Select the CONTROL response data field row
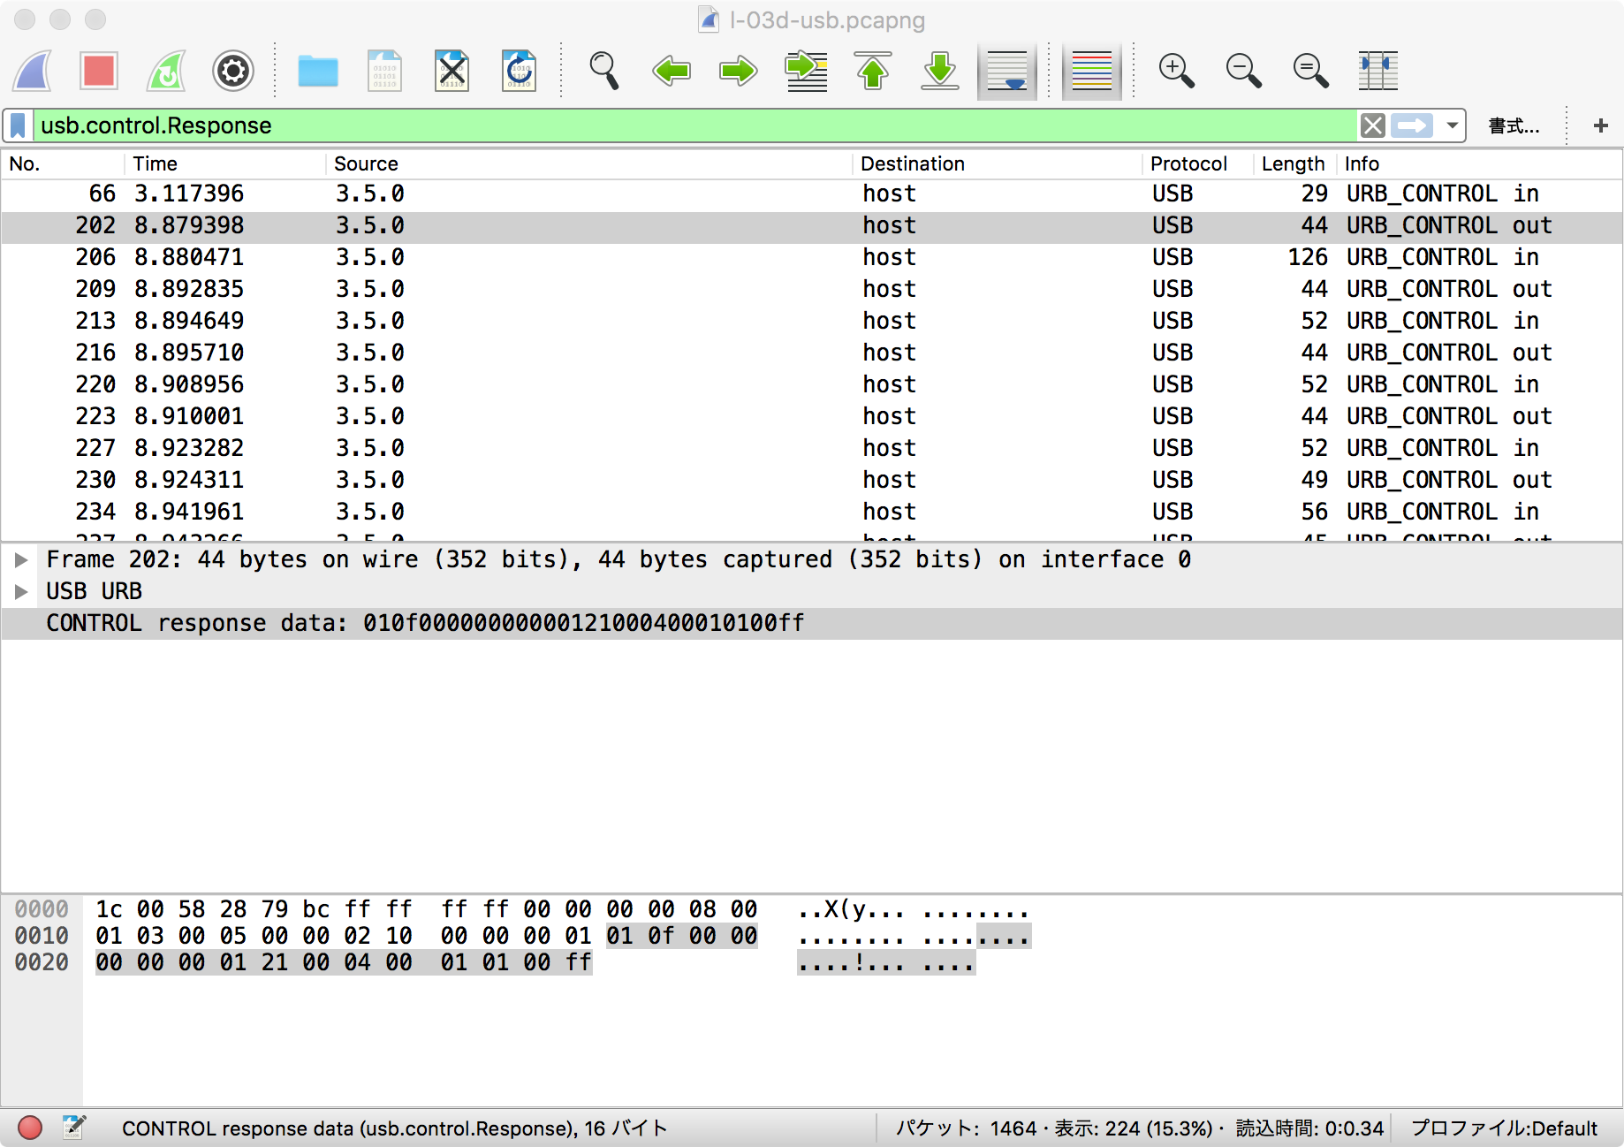Viewport: 1624px width, 1147px height. tap(811, 623)
